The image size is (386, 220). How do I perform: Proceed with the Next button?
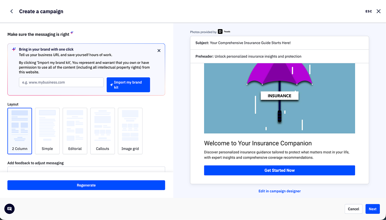tap(372, 209)
